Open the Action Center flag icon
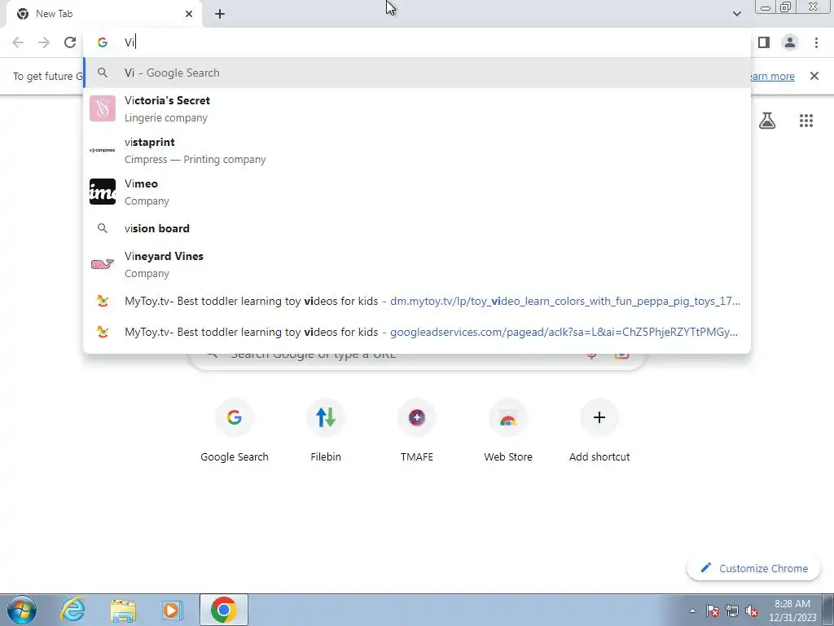Screen dimensions: 834x626 (x=713, y=611)
